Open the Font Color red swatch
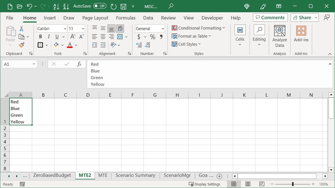The width and height of the screenshot is (335, 188). 70,45
